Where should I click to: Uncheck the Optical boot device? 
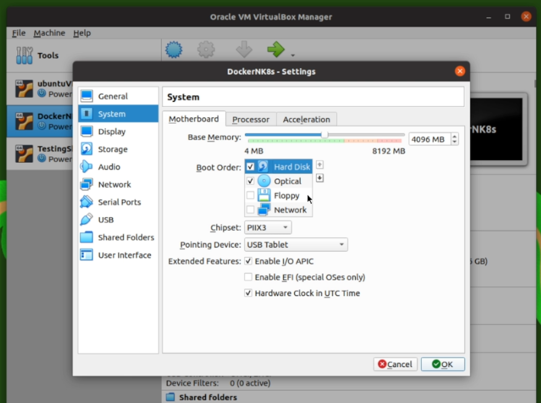[251, 181]
